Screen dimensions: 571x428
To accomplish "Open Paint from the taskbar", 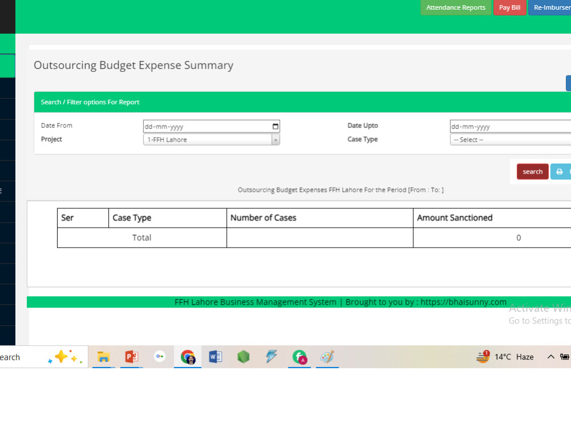I will point(327,357).
